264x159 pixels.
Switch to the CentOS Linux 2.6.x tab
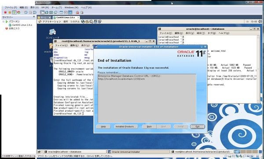pos(66,18)
